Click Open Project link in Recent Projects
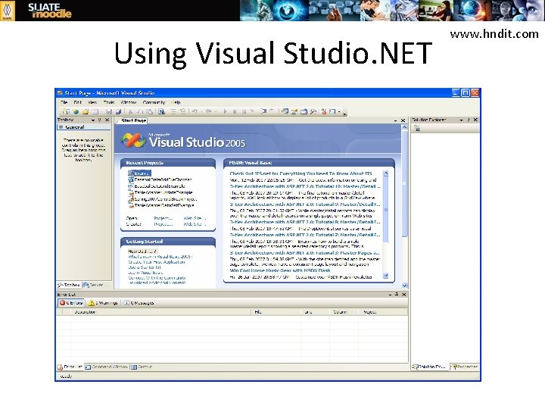545x409 pixels. pyautogui.click(x=163, y=218)
